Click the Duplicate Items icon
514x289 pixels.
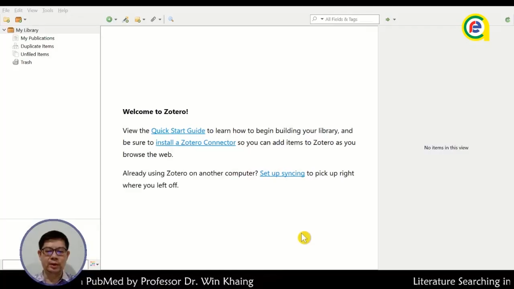[15, 46]
